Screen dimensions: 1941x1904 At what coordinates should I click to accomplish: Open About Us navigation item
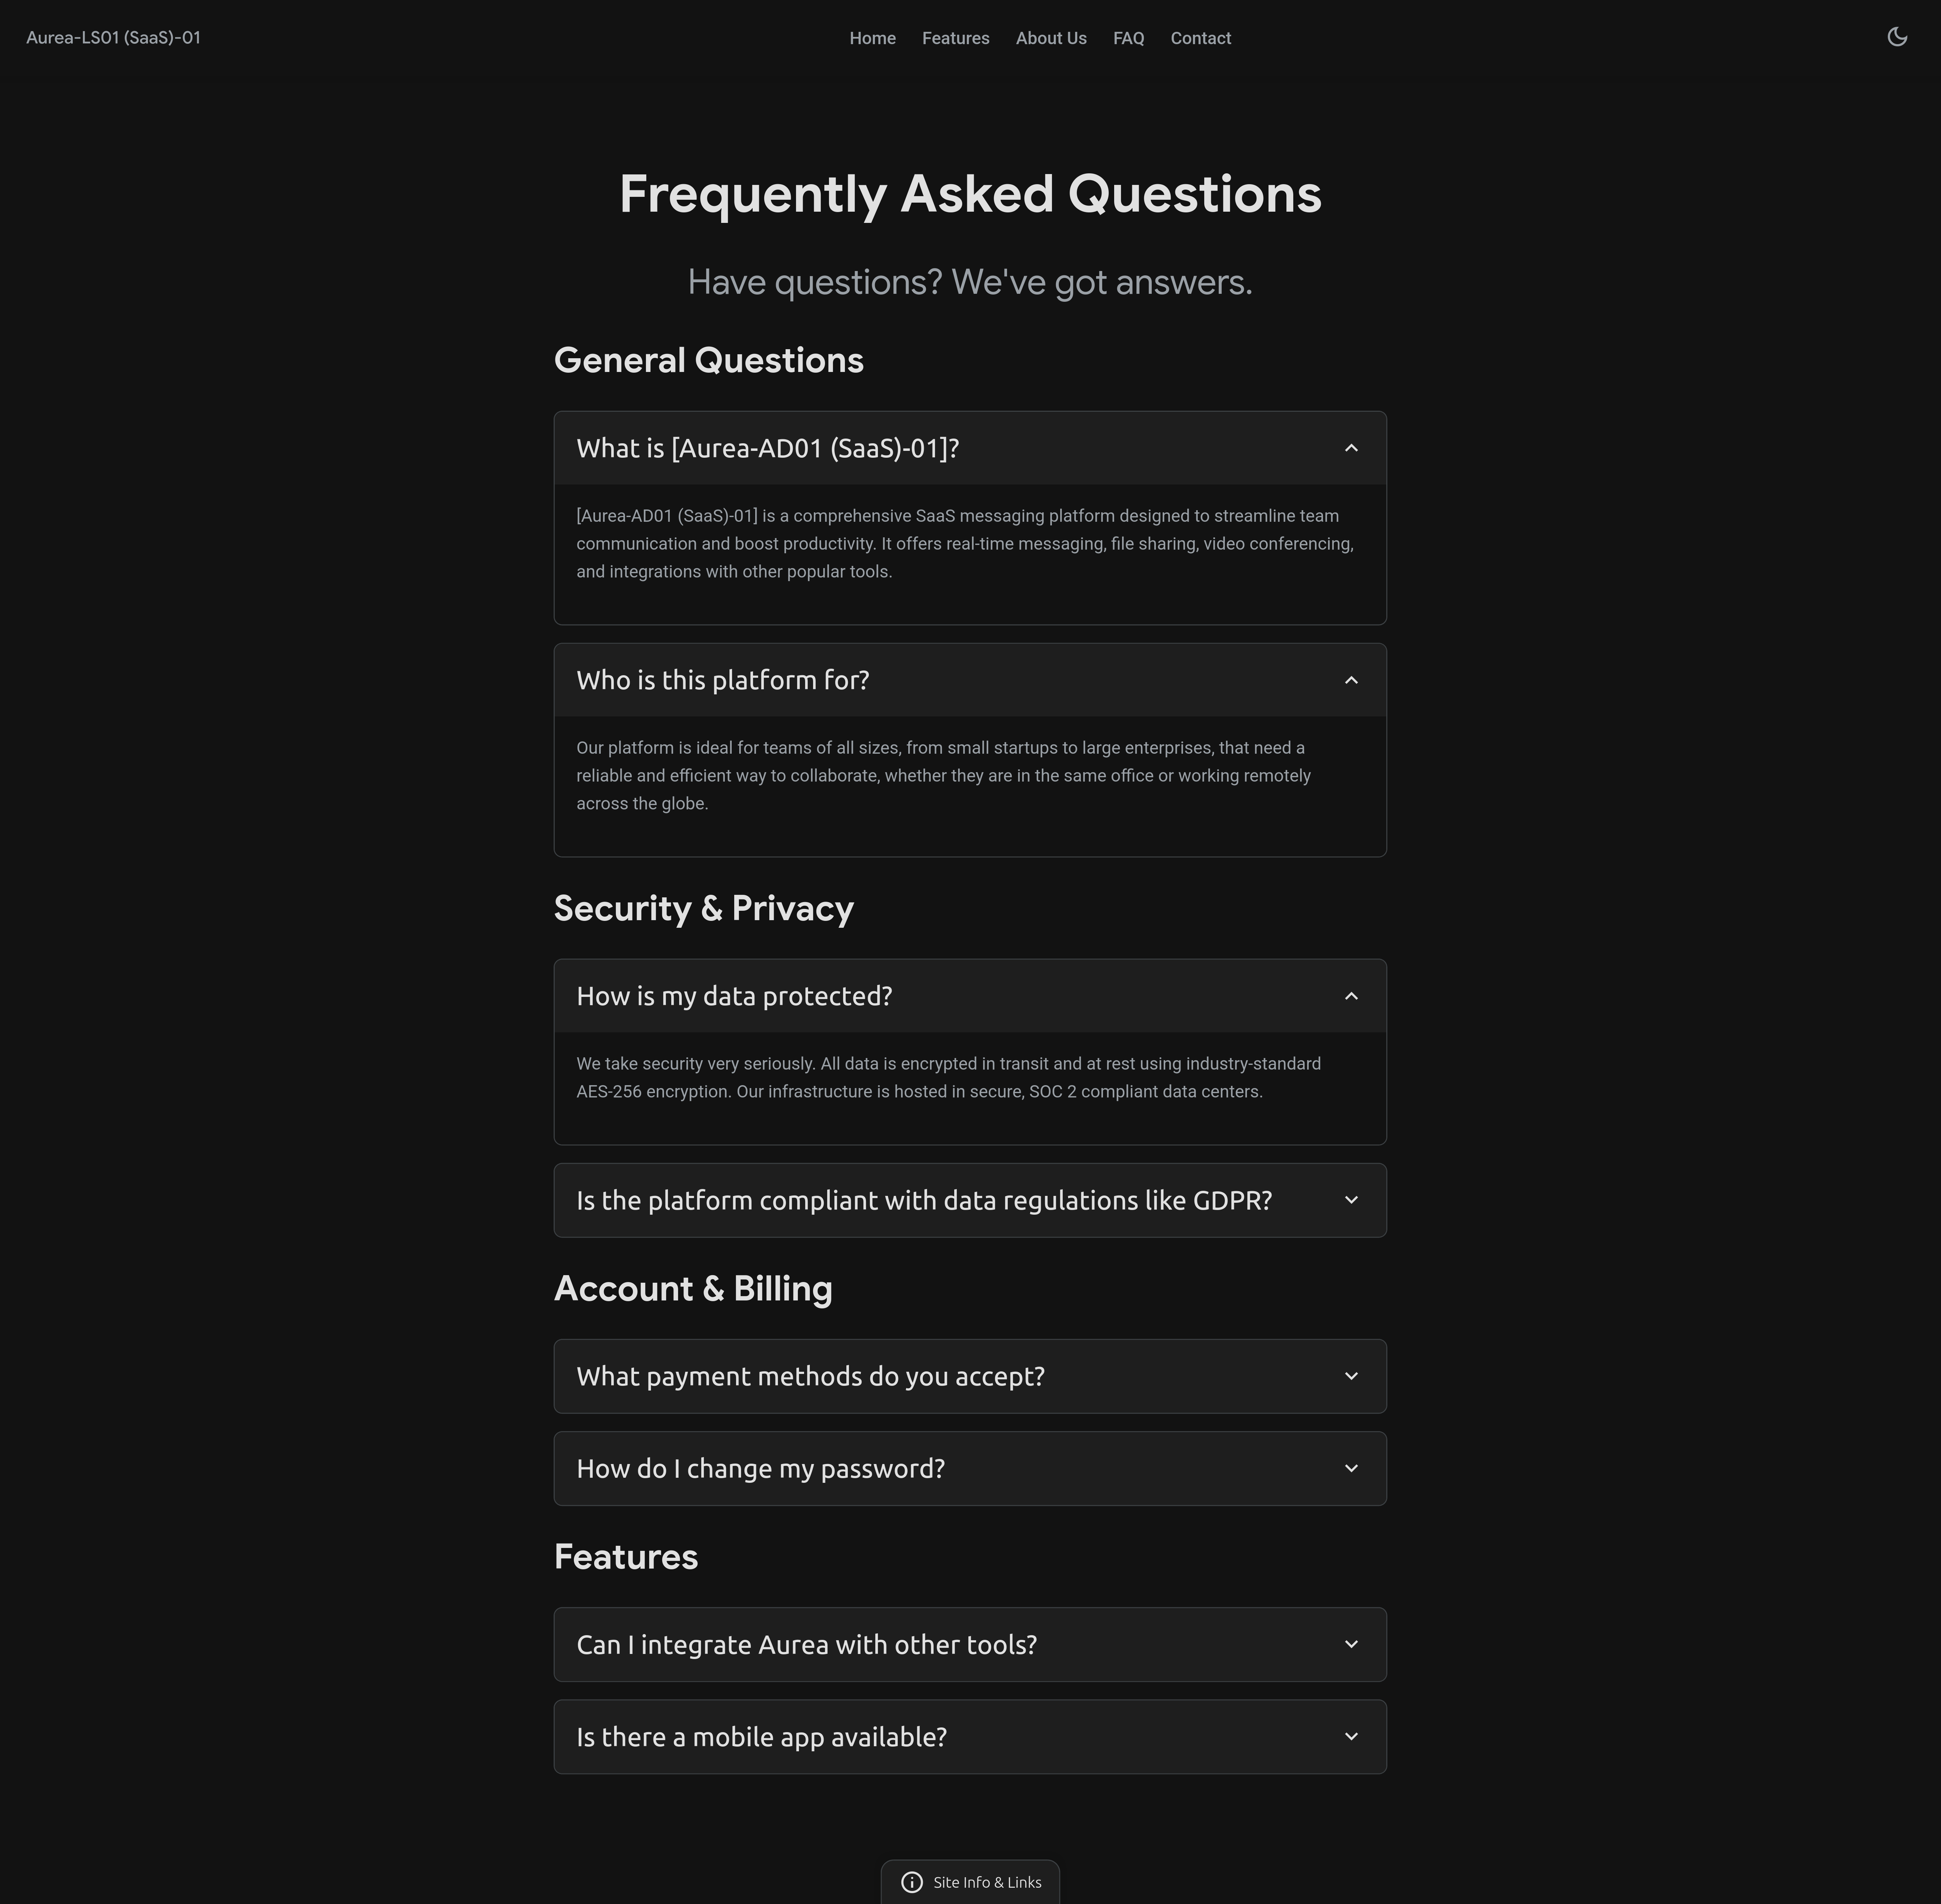(x=1050, y=38)
